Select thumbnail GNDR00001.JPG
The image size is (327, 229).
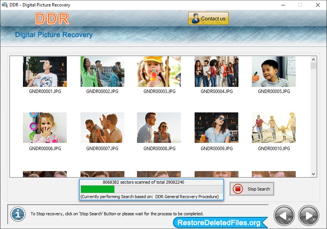click(x=45, y=72)
